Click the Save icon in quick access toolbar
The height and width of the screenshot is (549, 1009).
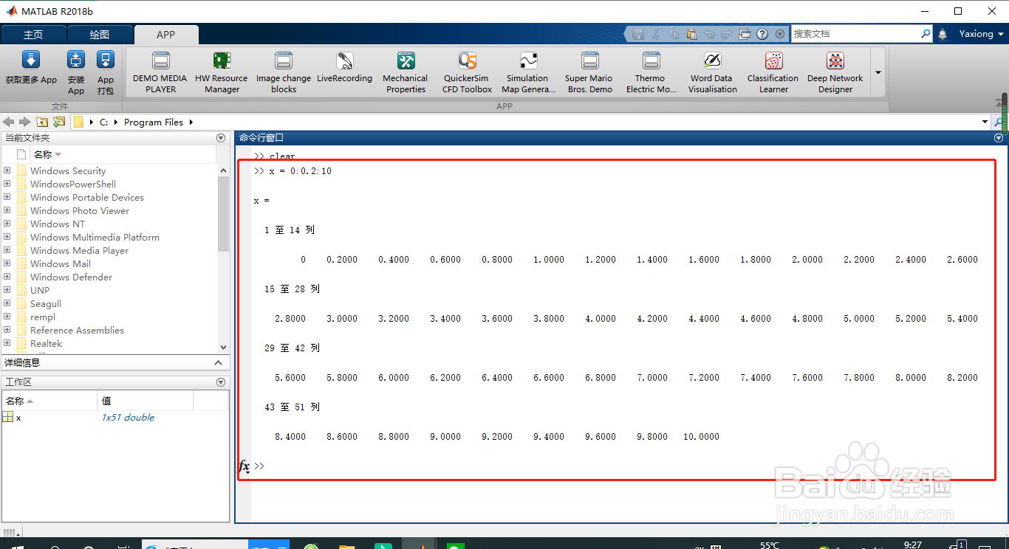(638, 34)
